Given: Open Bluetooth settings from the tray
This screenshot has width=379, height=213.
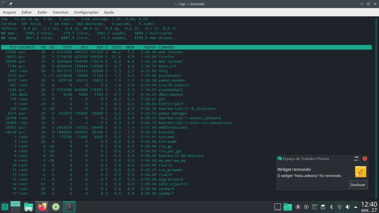Looking at the screenshot, I should pyautogui.click(x=331, y=207).
